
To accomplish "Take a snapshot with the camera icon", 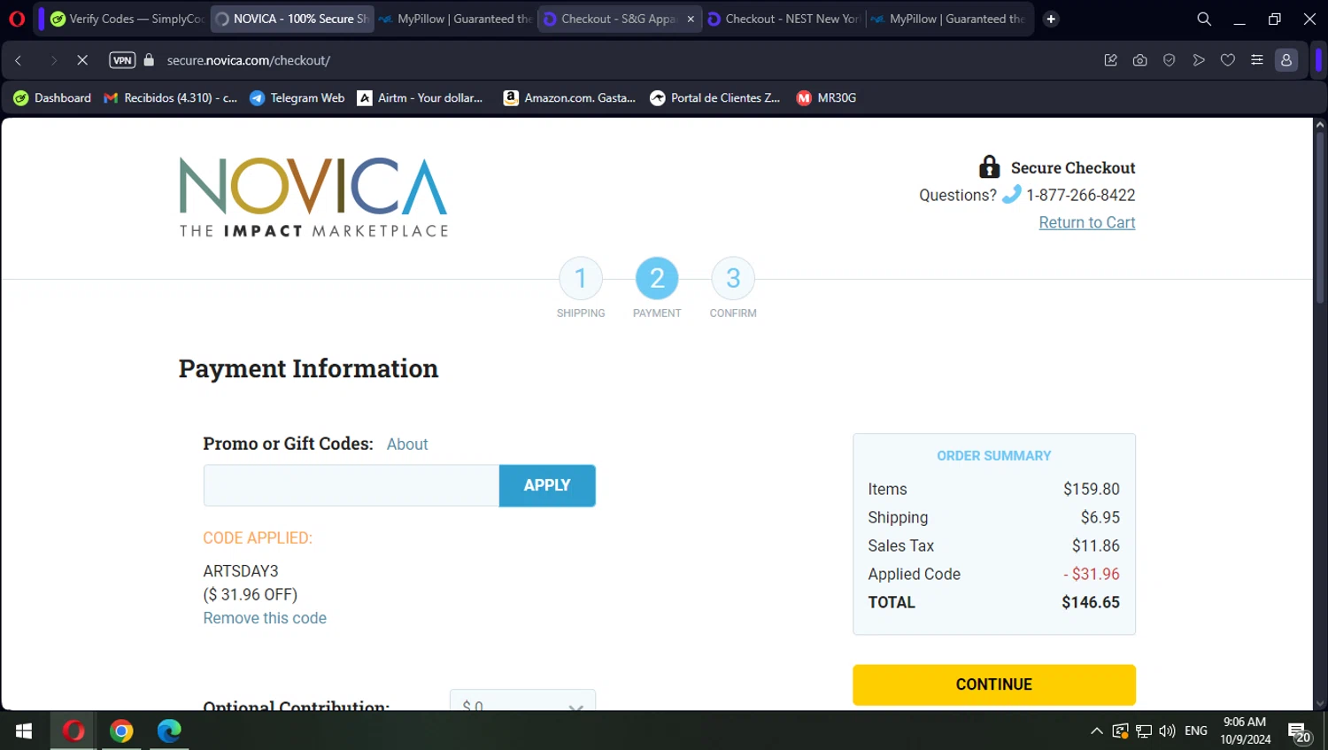I will tap(1139, 60).
